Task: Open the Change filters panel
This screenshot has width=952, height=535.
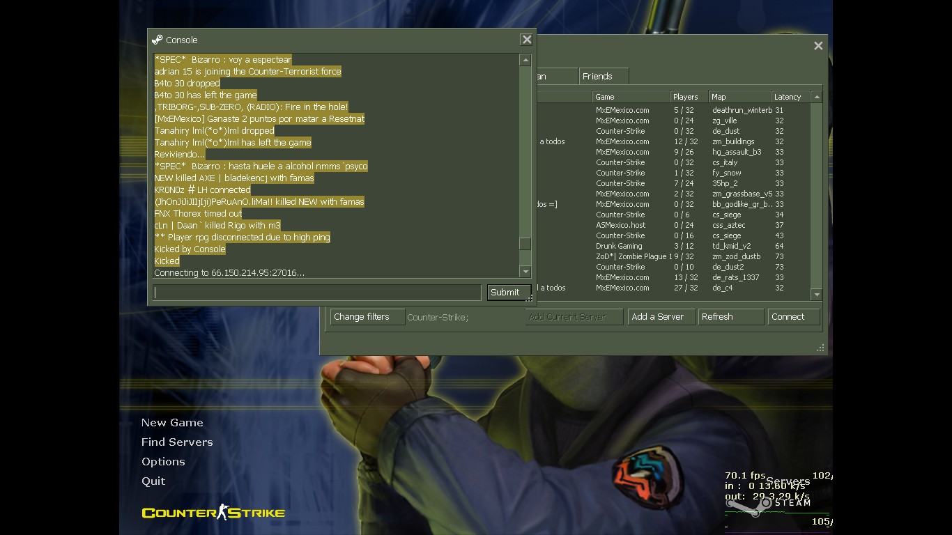Action: [x=367, y=317]
